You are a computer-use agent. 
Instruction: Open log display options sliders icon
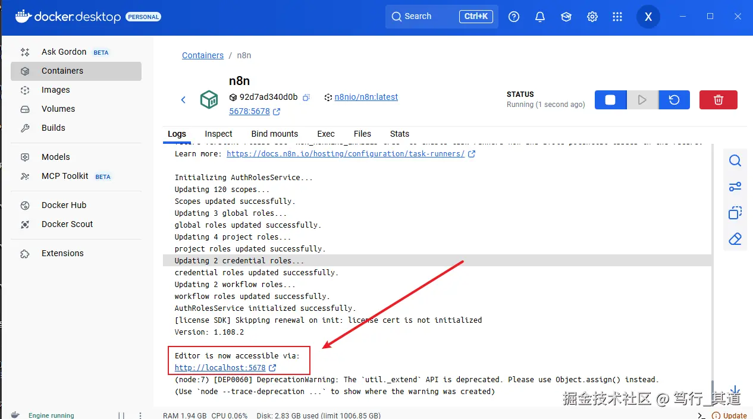coord(735,187)
